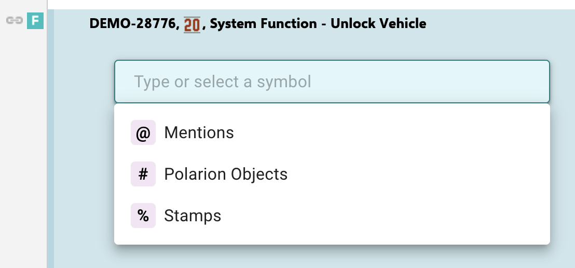The image size is (575, 268).
Task: Click the % symbol icon
Action: coord(143,216)
